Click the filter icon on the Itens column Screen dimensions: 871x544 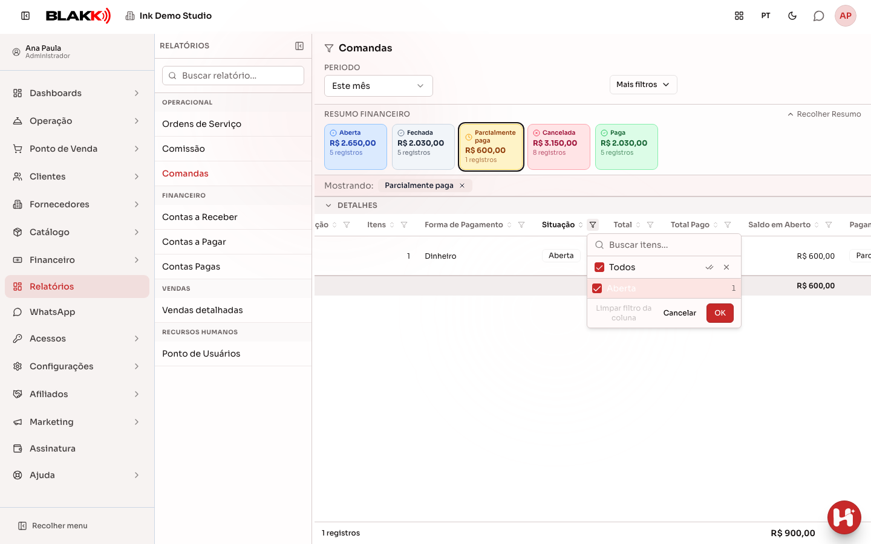click(x=404, y=225)
